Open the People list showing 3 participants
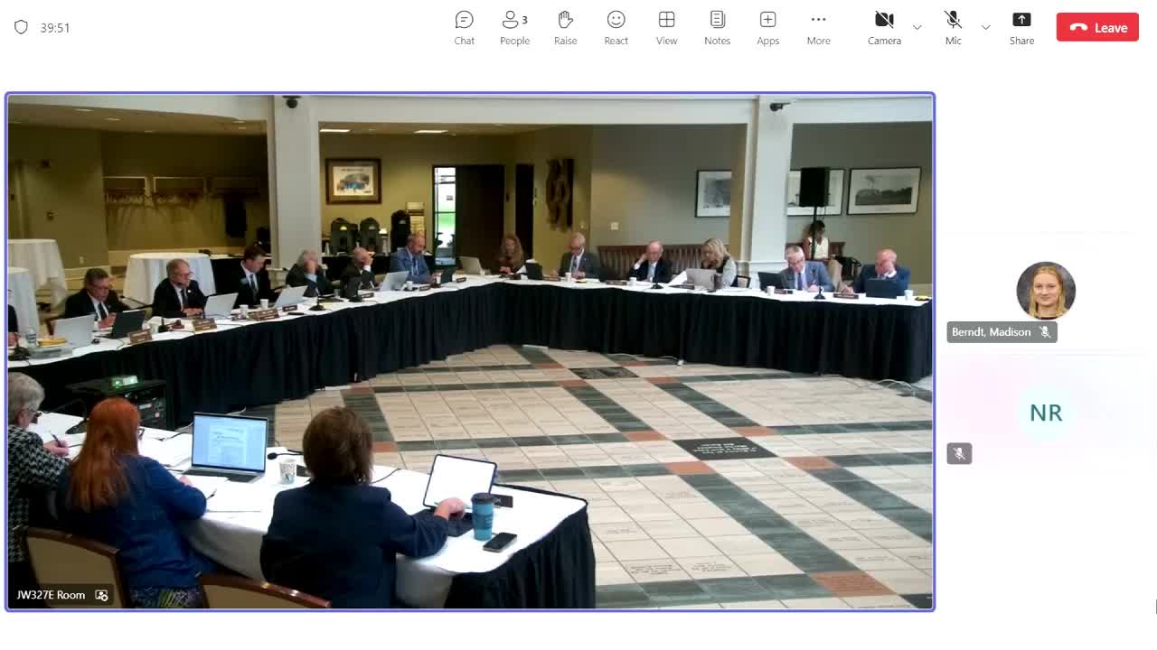Image resolution: width=1157 pixels, height=650 pixels. [x=514, y=27]
